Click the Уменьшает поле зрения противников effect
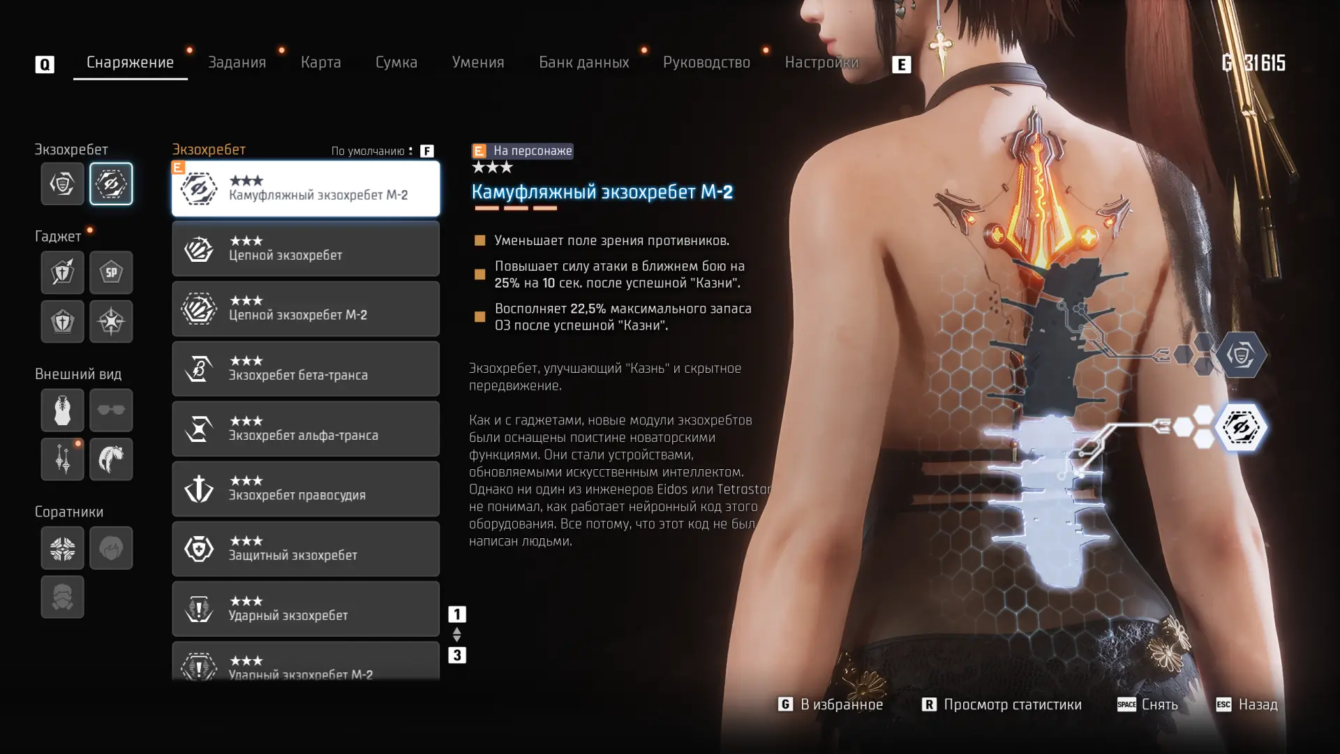This screenshot has height=754, width=1340. pos(612,241)
